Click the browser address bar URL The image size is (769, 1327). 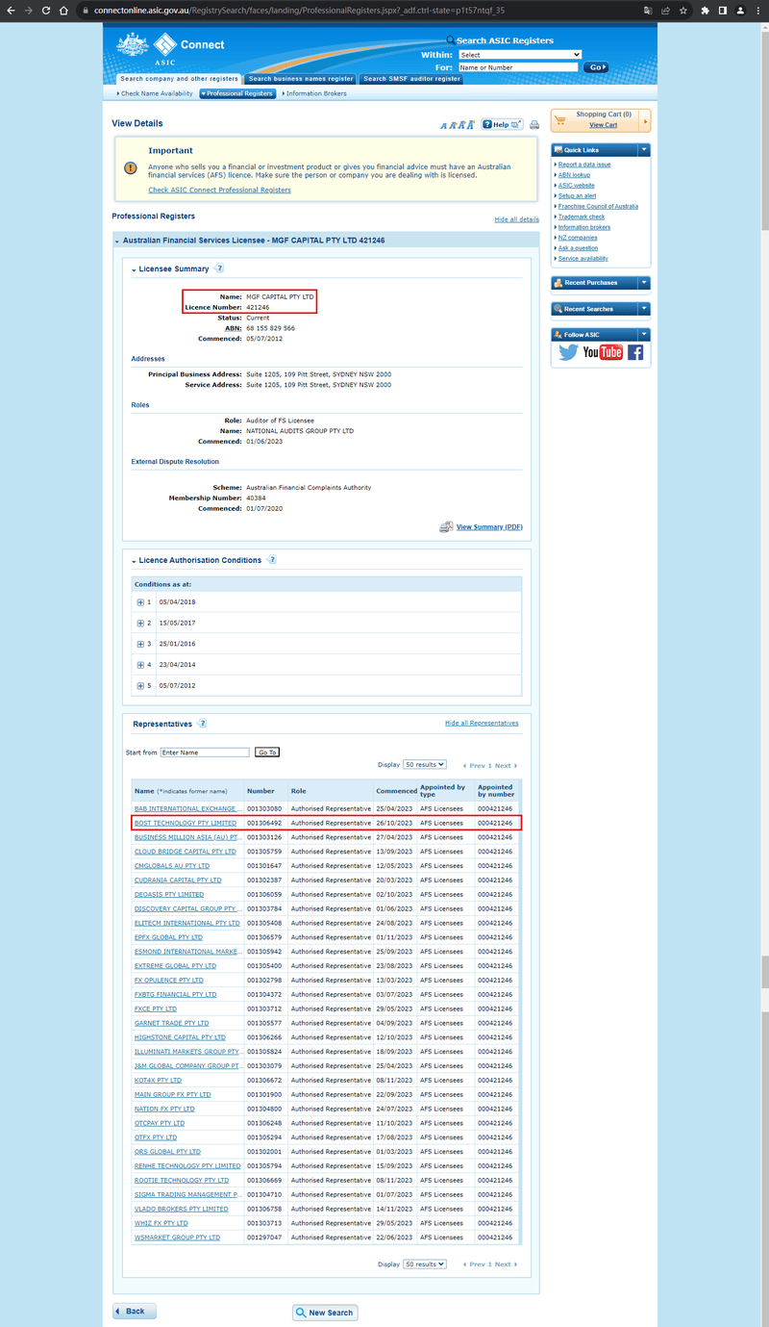pyautogui.click(x=299, y=11)
